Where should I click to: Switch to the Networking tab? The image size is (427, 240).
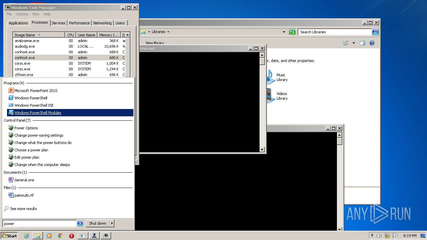[102, 23]
